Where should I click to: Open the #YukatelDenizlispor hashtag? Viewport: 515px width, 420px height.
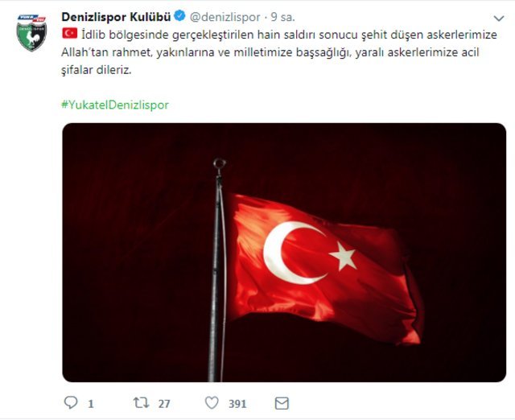point(115,105)
